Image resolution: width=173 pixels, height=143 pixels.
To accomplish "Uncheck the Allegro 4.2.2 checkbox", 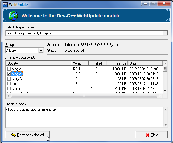I will (x=9, y=74).
